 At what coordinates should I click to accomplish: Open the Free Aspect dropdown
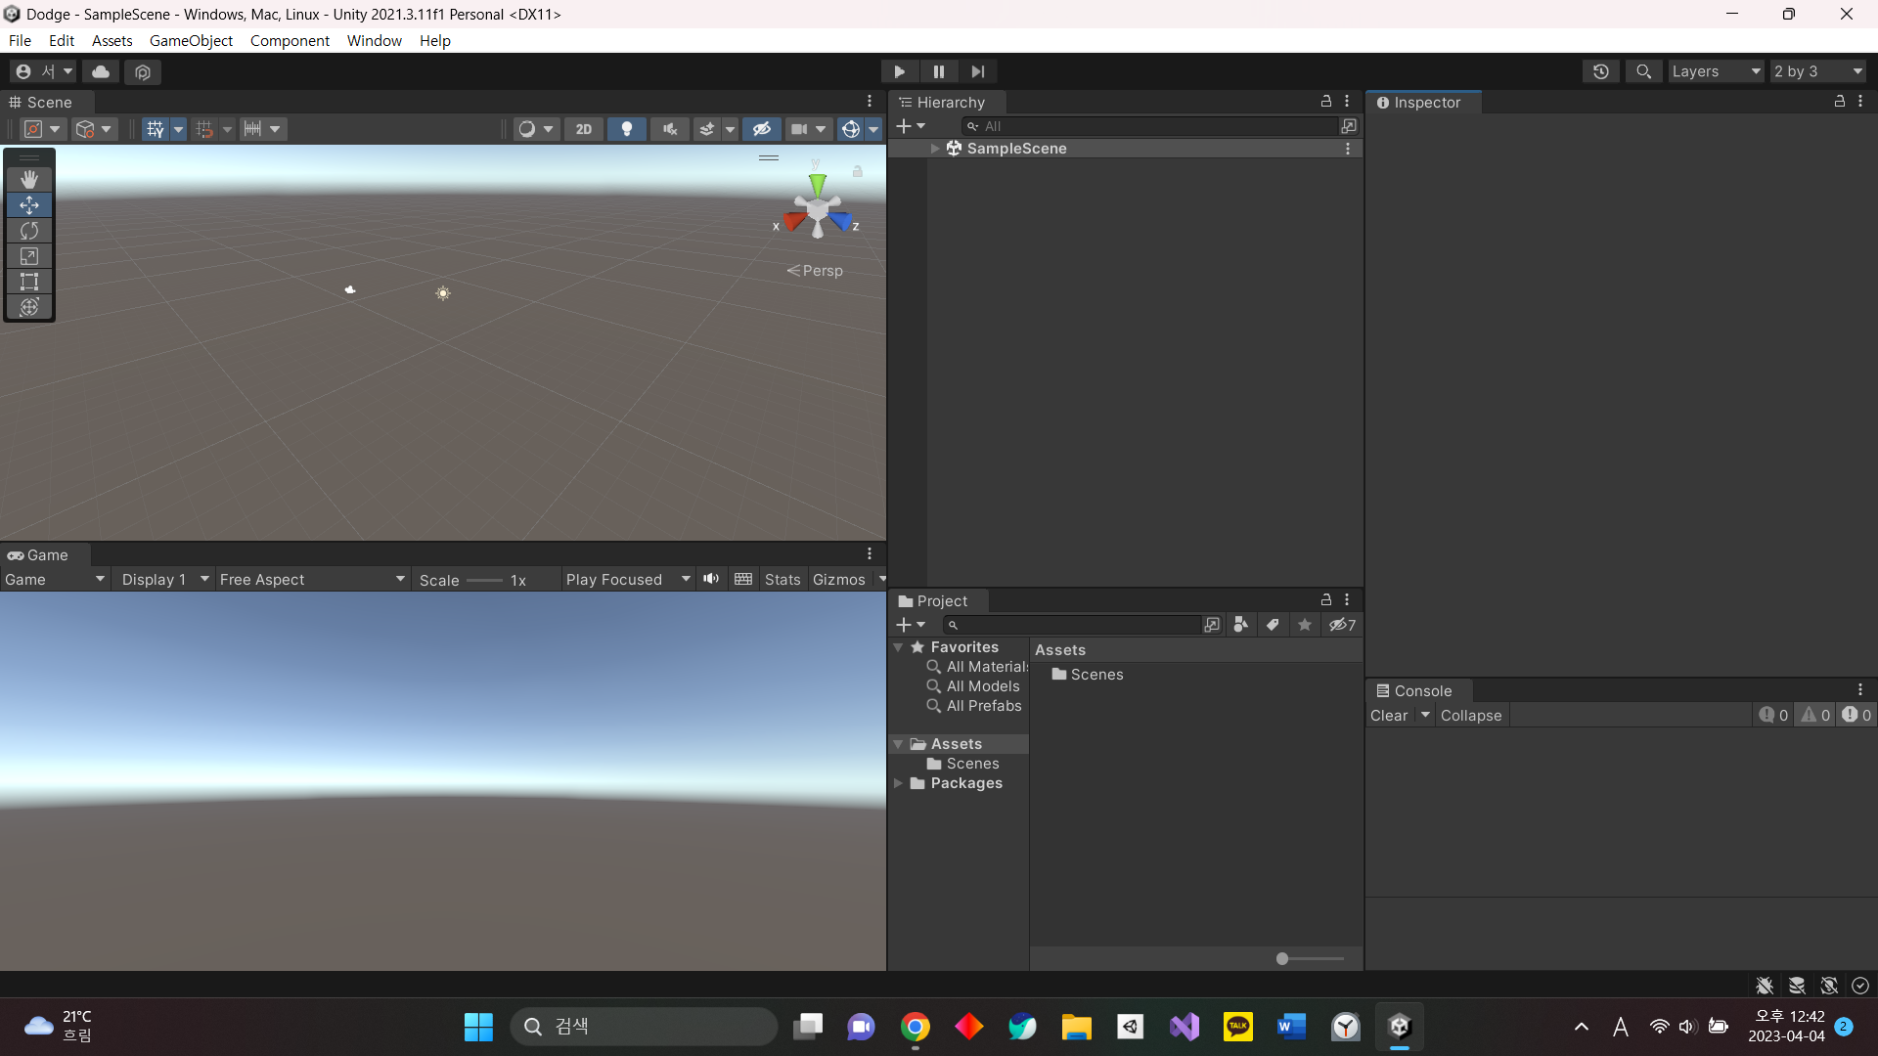(x=311, y=579)
